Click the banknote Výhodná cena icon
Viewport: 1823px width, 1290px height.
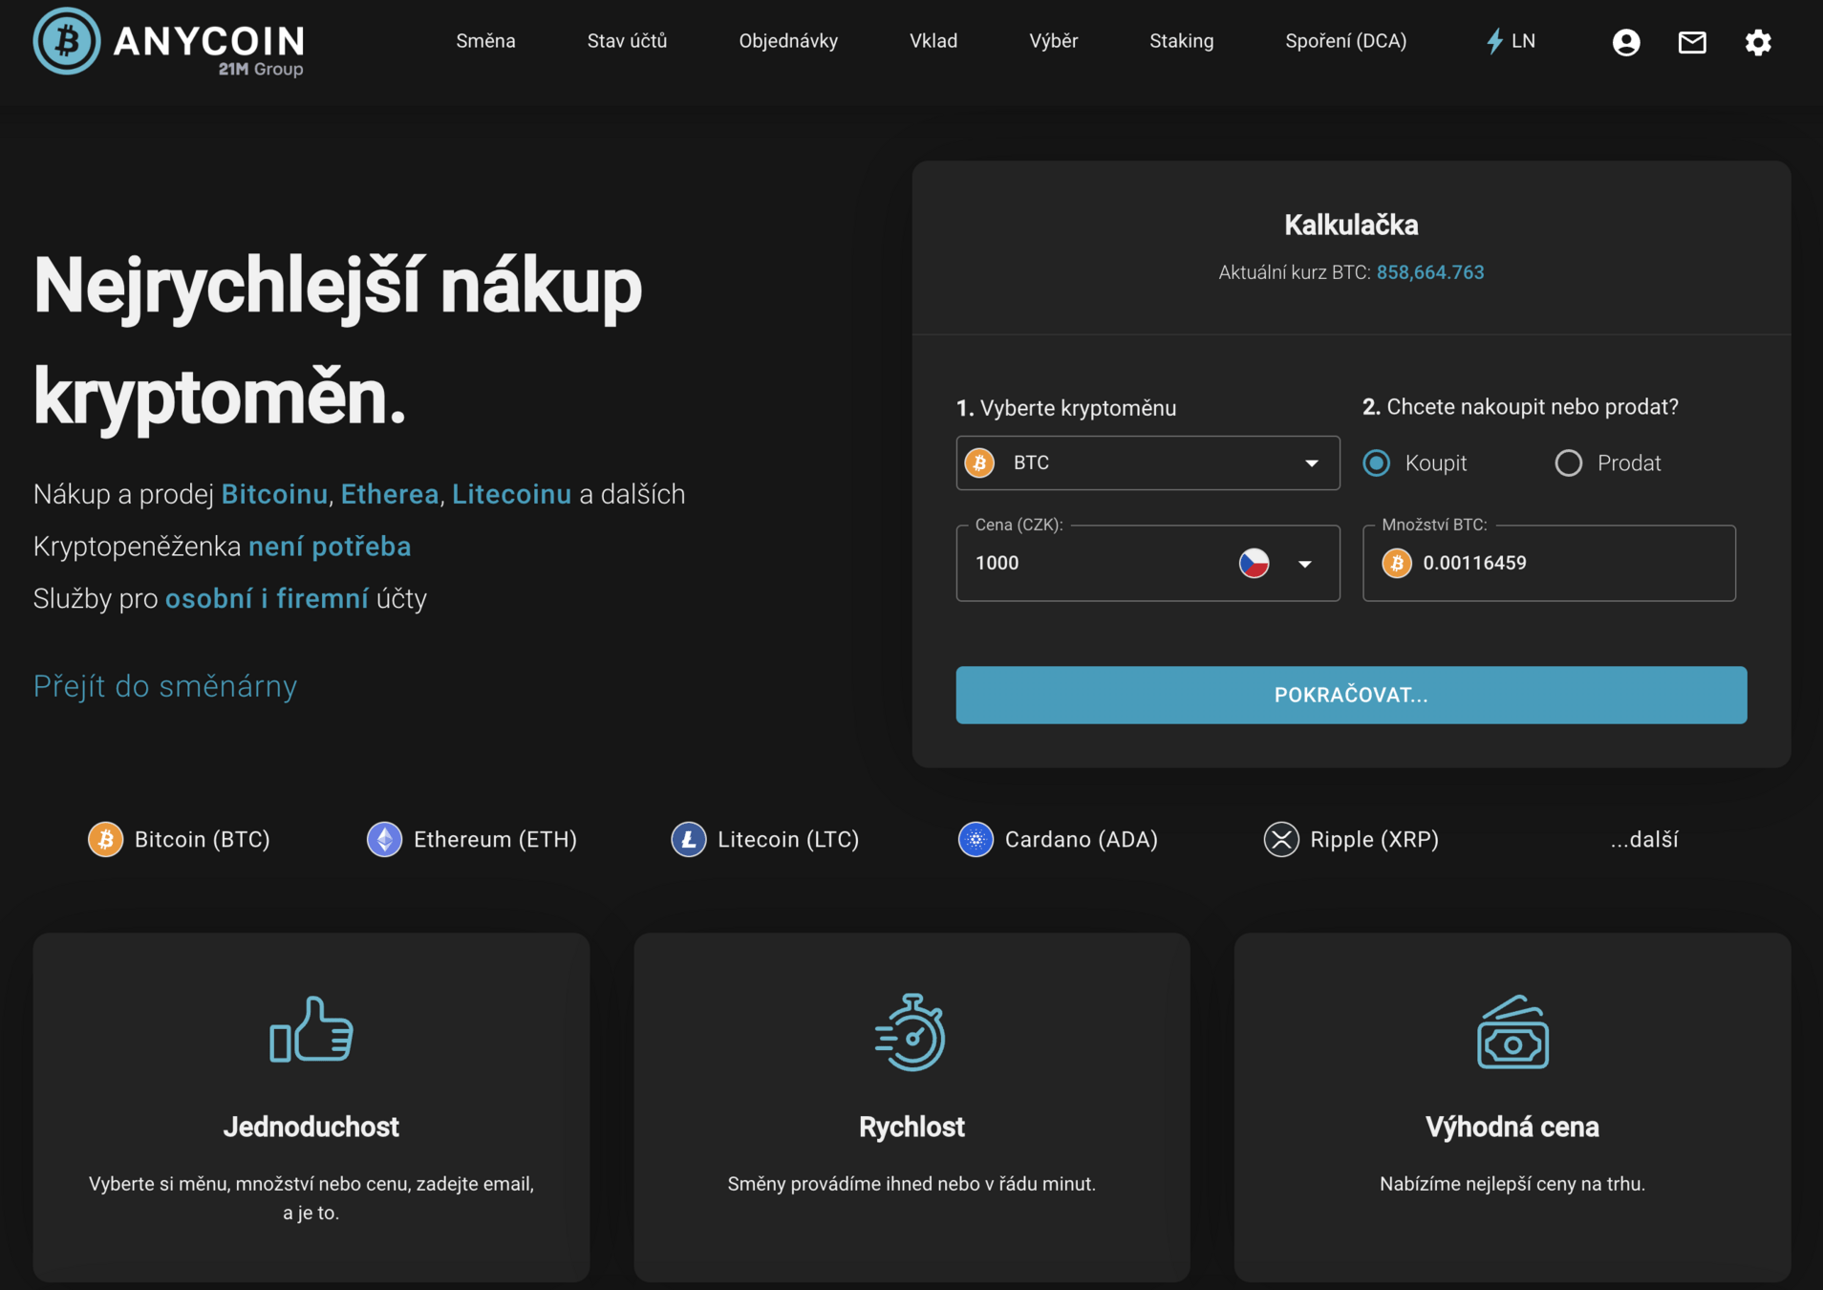point(1512,1032)
